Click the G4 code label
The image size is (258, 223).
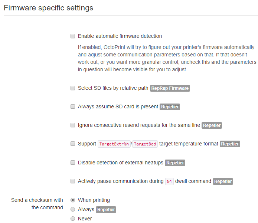(169, 181)
